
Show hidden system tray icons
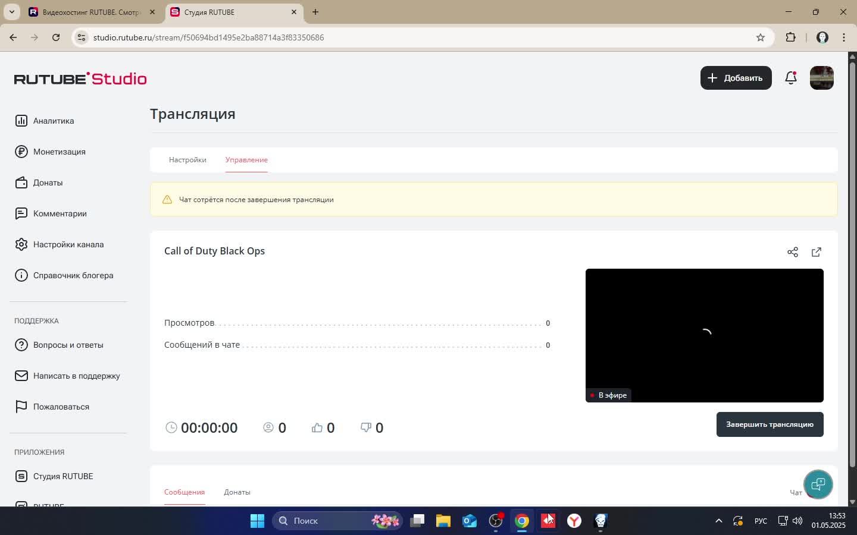[719, 521]
